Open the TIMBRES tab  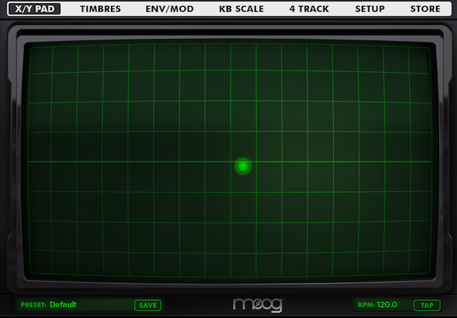coord(101,9)
